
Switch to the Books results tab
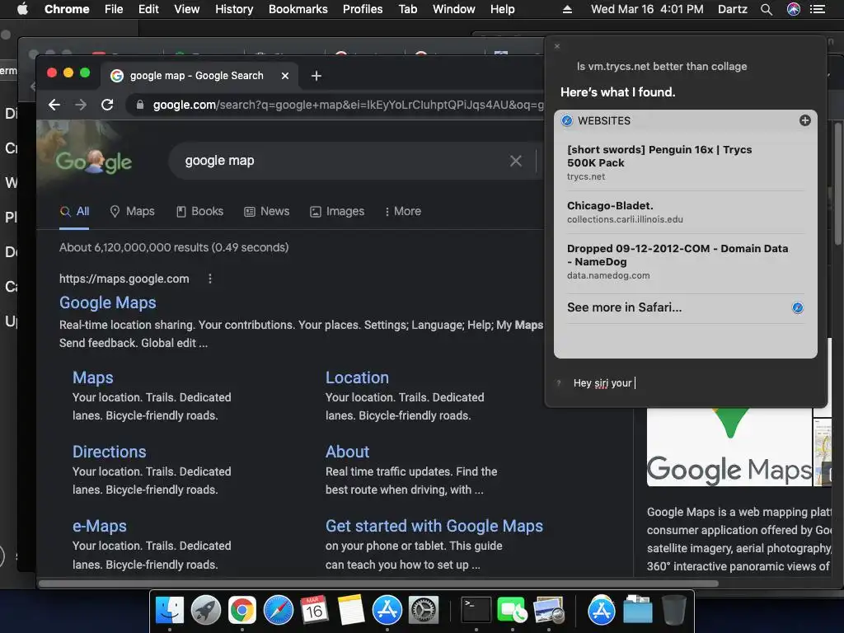pyautogui.click(x=199, y=212)
